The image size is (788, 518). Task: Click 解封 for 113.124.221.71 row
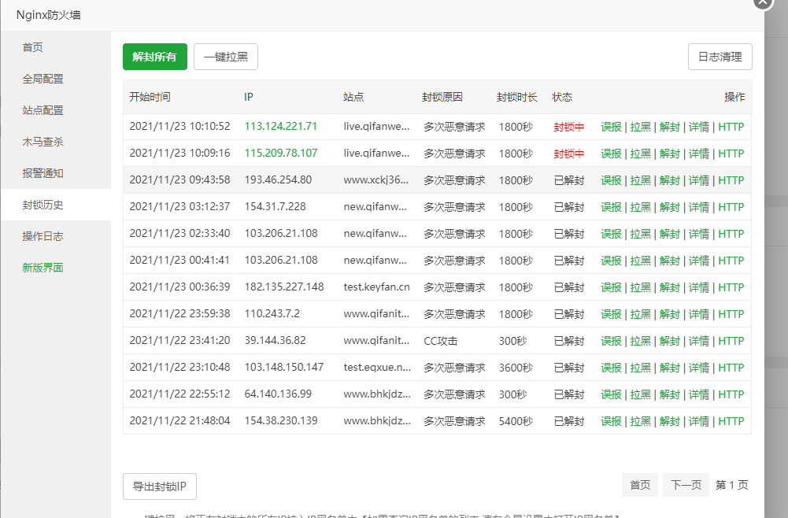coord(669,127)
